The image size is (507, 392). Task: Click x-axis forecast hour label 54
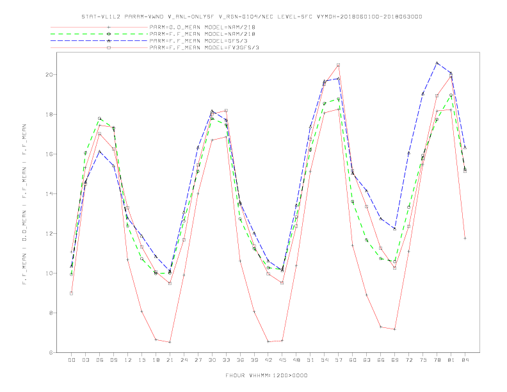tap(325, 360)
